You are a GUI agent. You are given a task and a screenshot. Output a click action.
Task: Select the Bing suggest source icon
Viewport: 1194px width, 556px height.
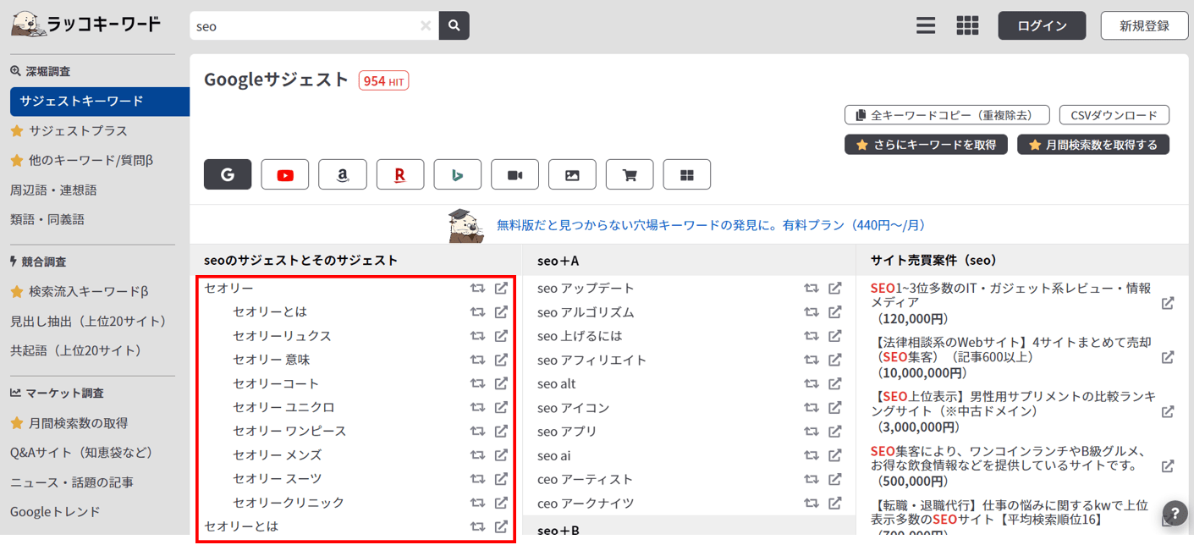click(457, 175)
